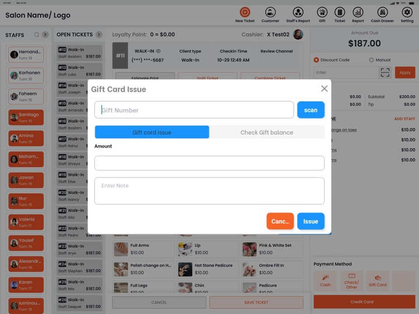Click orange Cancel button in dialog
419x314 pixels.
[280, 221]
